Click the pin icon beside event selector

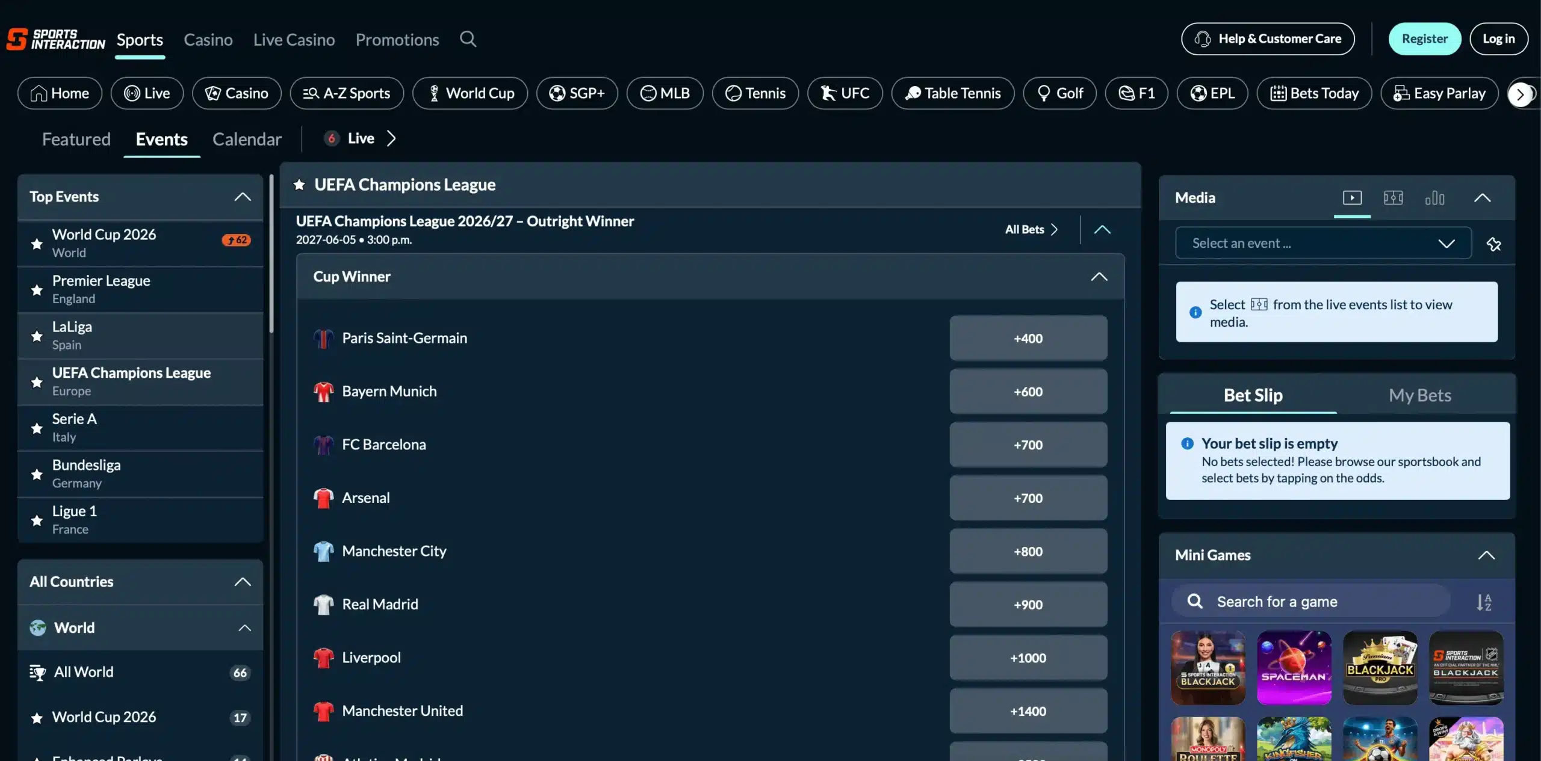pos(1493,244)
